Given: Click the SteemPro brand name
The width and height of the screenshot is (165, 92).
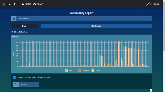Looking at the screenshot, I should 12,4.
